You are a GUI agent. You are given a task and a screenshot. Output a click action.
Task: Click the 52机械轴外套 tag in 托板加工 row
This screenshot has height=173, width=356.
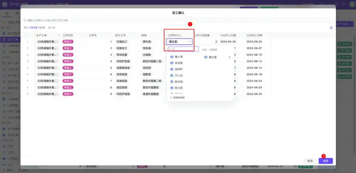48,48
